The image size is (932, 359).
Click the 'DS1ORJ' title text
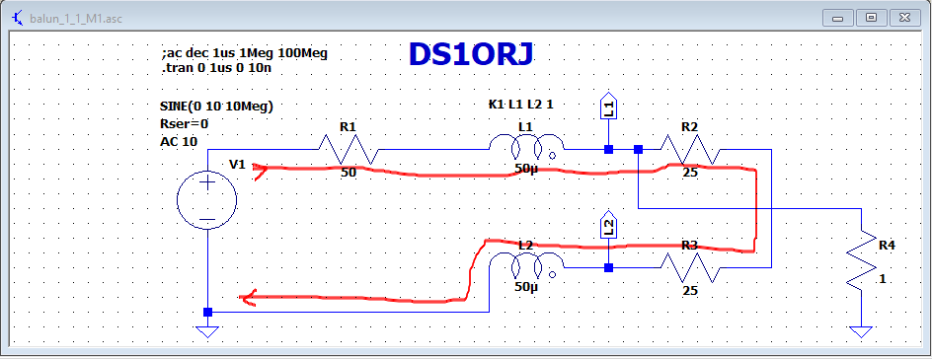coord(471,54)
